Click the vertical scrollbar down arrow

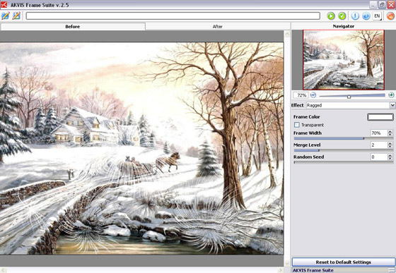pyautogui.click(x=287, y=263)
